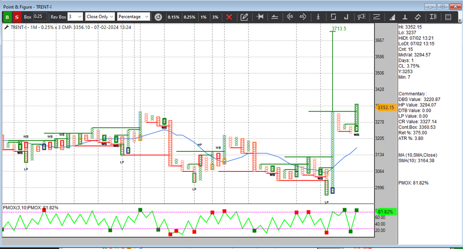Open the Rev Box dropdown
The height and width of the screenshot is (249, 463).
click(x=75, y=17)
